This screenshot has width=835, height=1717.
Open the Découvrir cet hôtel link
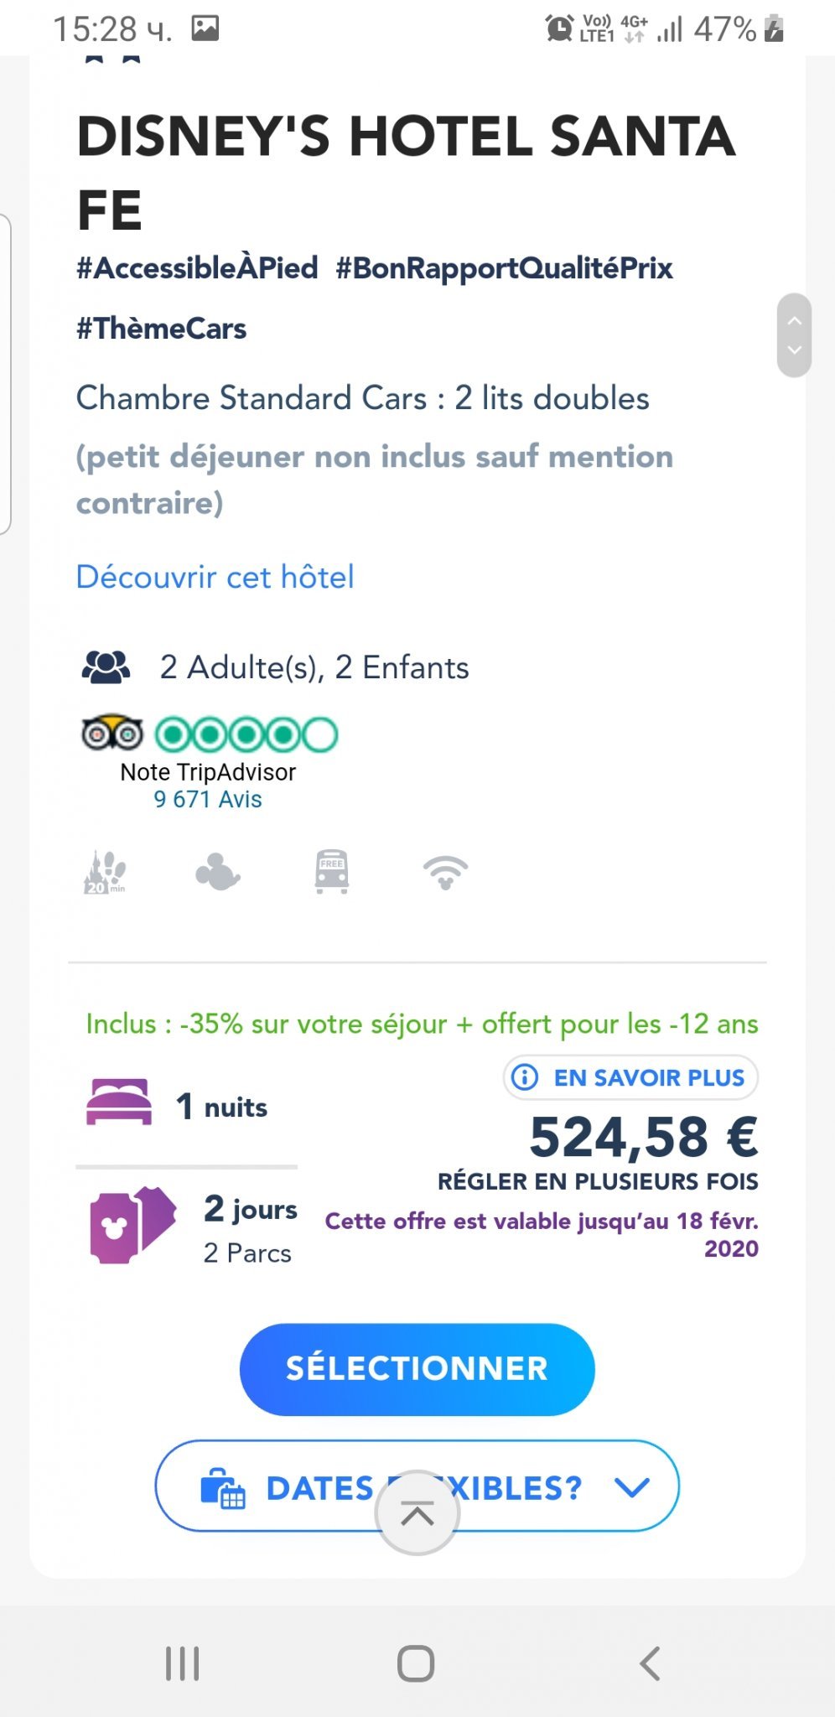pos(215,577)
